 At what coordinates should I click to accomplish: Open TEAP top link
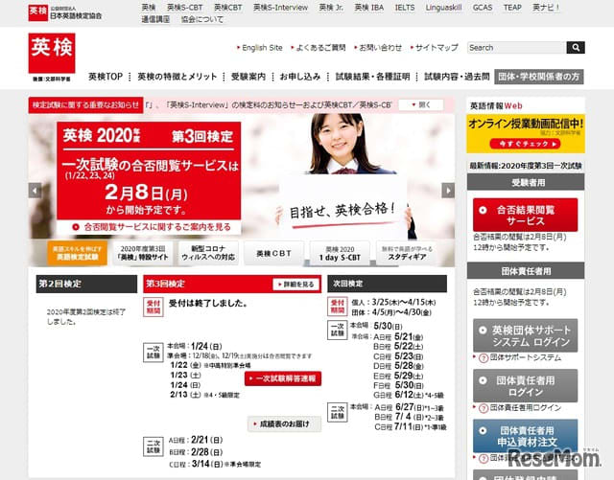(x=512, y=8)
